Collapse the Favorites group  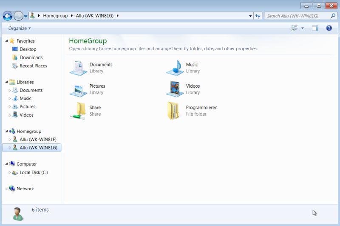coord(6,41)
